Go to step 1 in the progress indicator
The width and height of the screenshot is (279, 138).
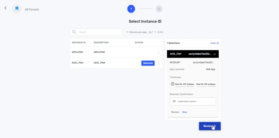(131, 9)
